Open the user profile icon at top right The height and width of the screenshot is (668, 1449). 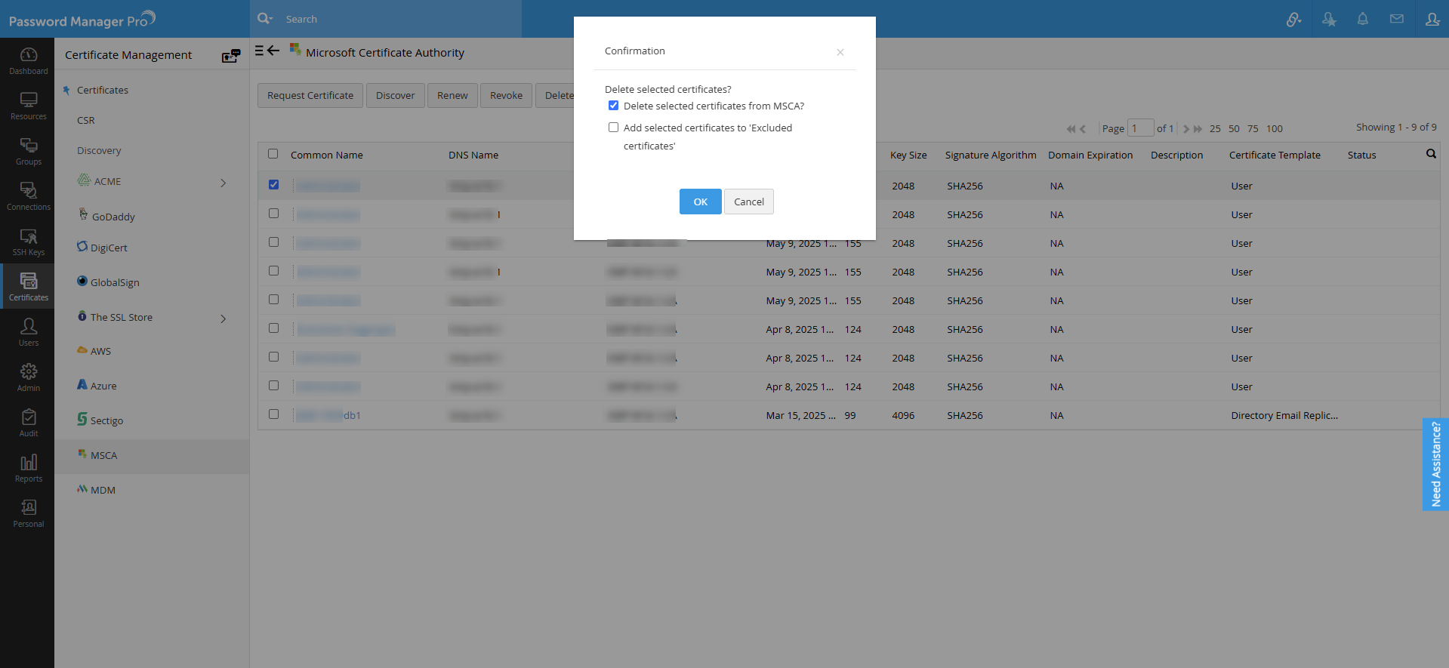[x=1432, y=19]
